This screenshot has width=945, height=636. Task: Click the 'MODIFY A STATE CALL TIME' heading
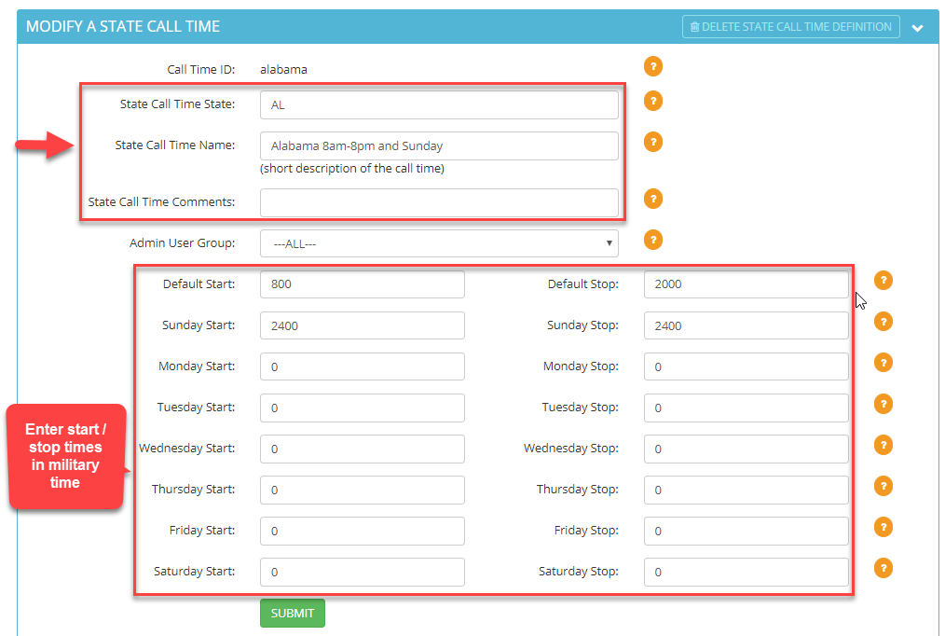(x=123, y=26)
